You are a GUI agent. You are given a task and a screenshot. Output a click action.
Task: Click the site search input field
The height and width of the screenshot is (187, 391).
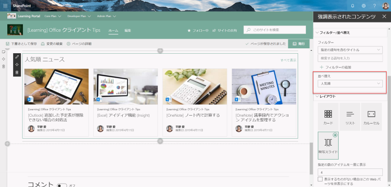[x=275, y=30]
